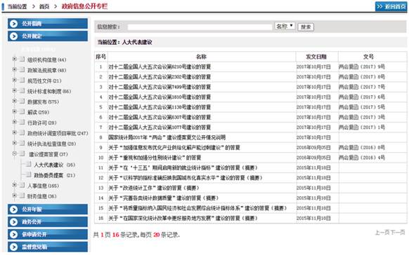Screen dimensions: 409x255
Task: Open the 名称 search-type dropdown
Action: click(285, 26)
